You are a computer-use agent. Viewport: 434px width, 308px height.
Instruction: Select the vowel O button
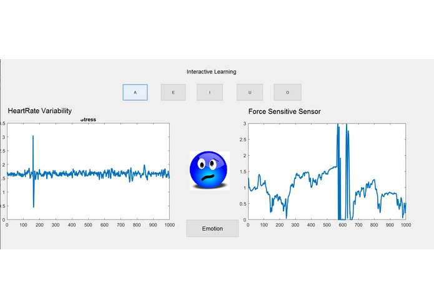288,92
